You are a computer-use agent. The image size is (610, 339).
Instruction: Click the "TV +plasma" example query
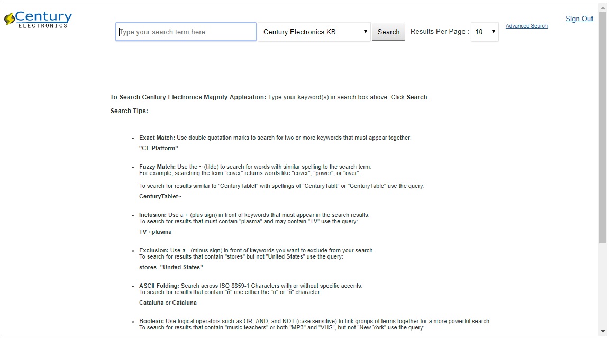click(156, 232)
